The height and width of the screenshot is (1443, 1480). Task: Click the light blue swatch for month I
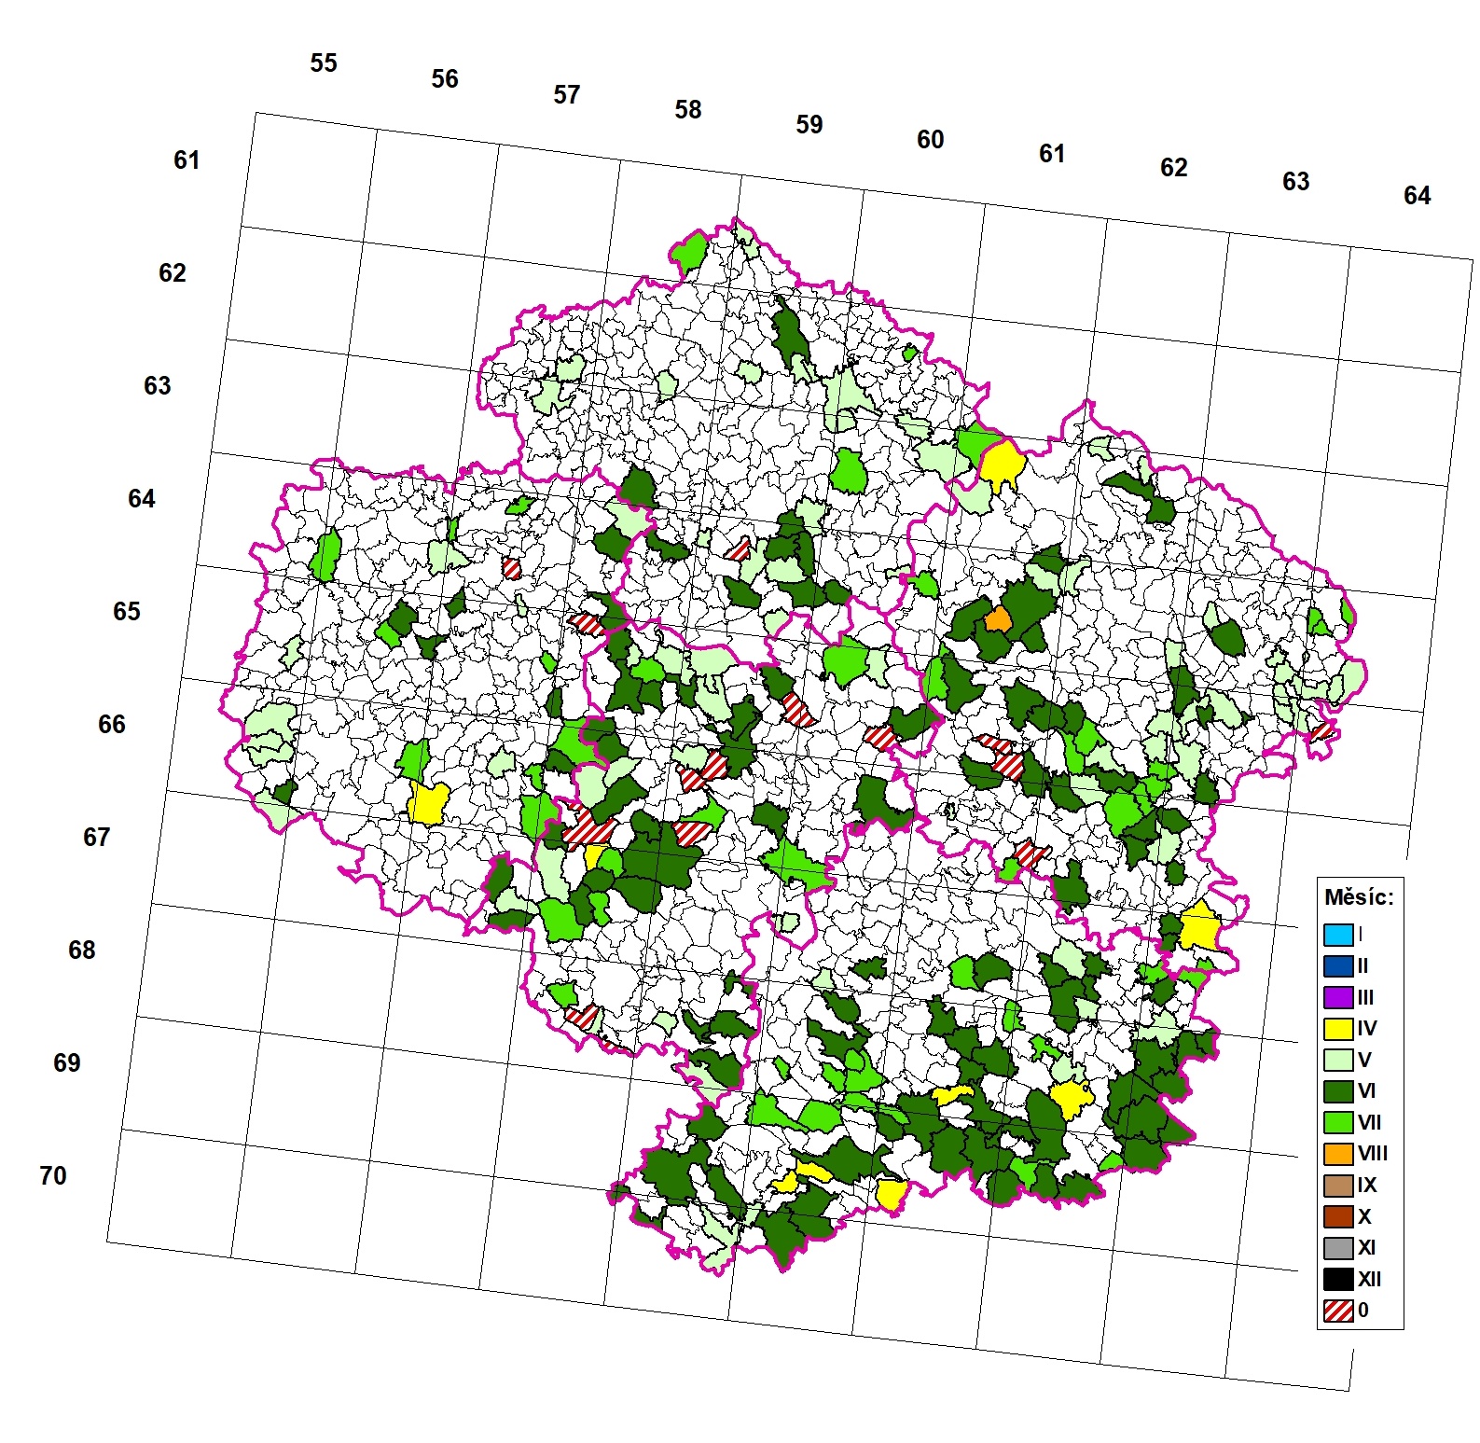click(x=1338, y=935)
